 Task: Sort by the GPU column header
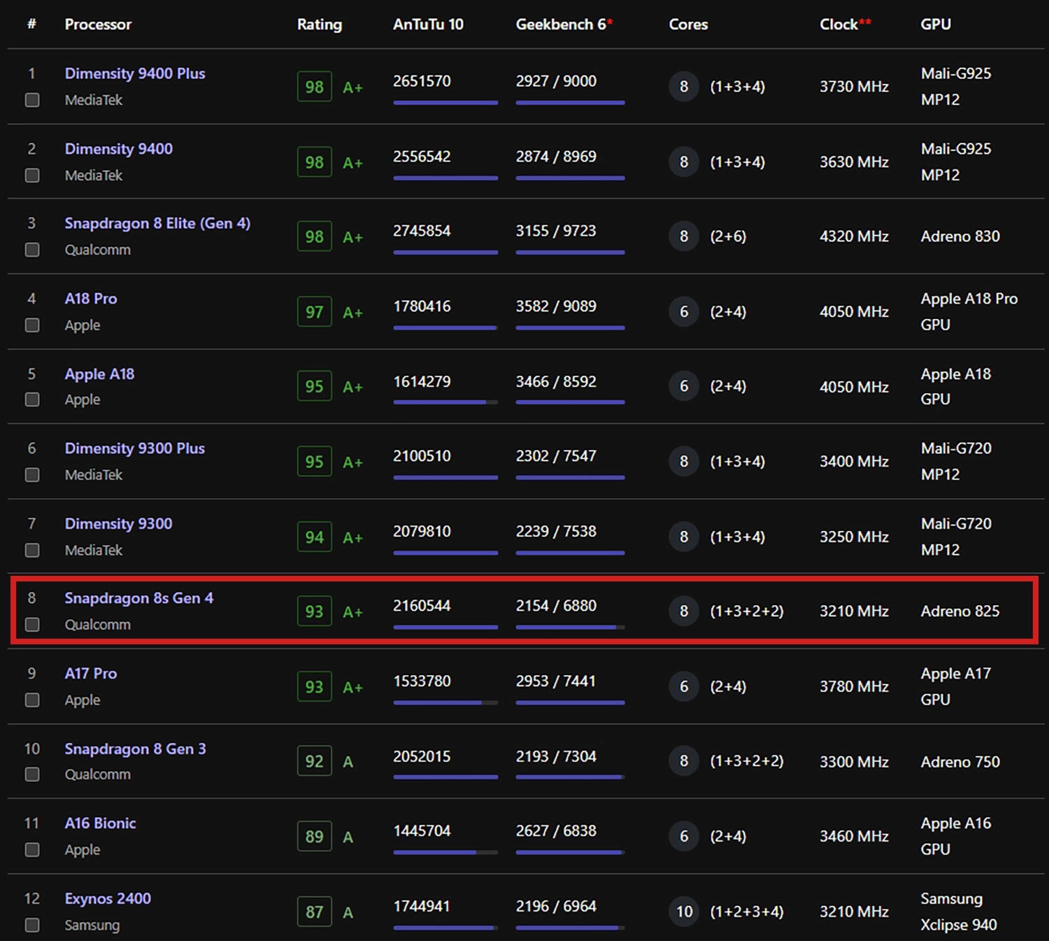click(x=936, y=24)
